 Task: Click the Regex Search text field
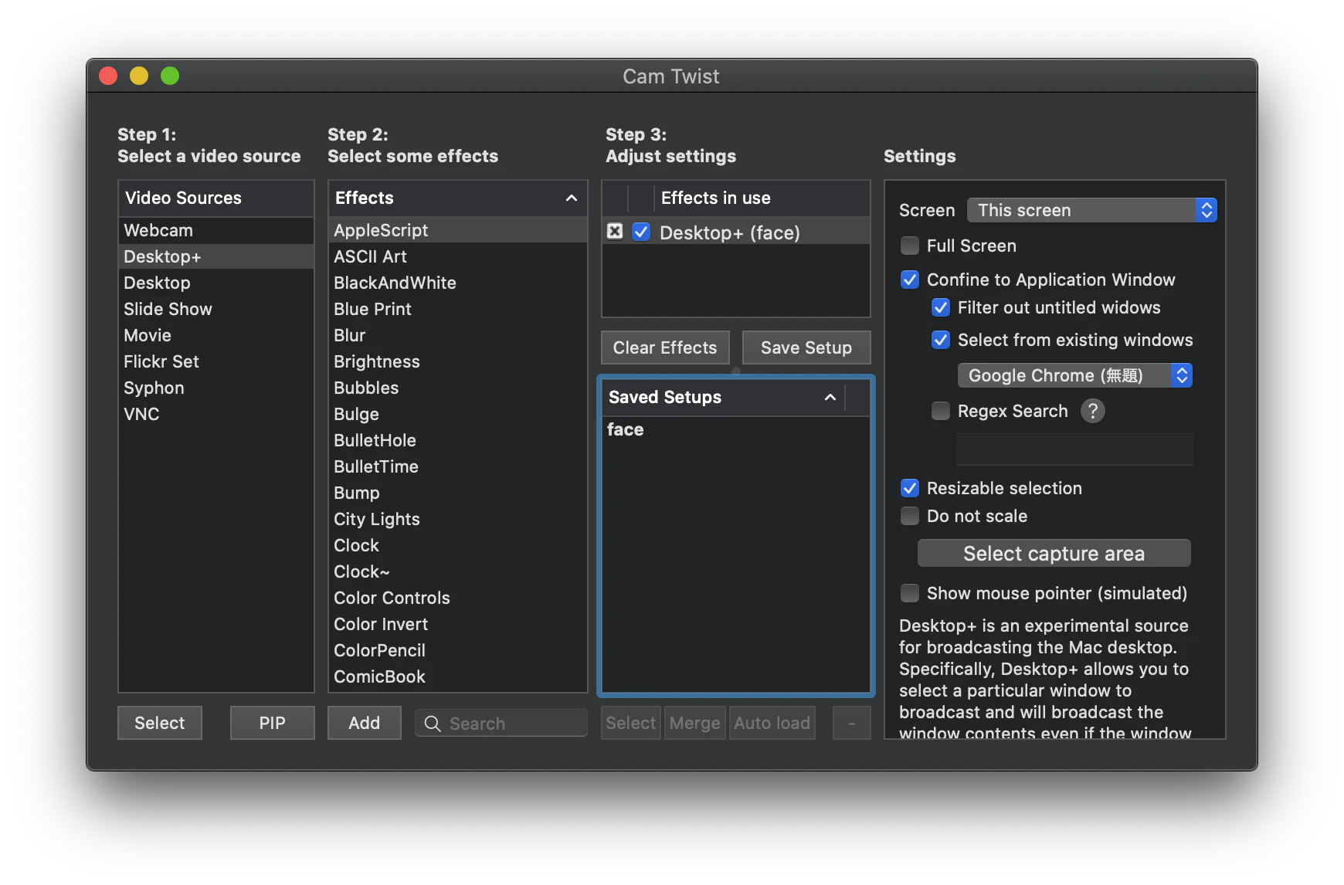click(1075, 449)
